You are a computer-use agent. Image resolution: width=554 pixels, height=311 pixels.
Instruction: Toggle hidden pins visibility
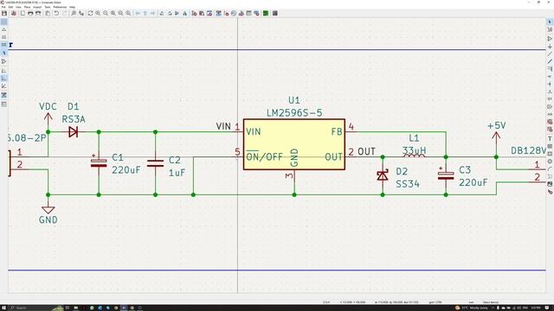tap(3, 61)
